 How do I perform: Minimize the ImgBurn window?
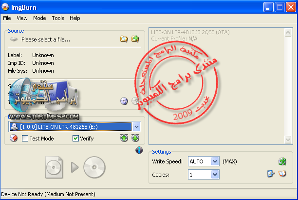coord(268,7)
